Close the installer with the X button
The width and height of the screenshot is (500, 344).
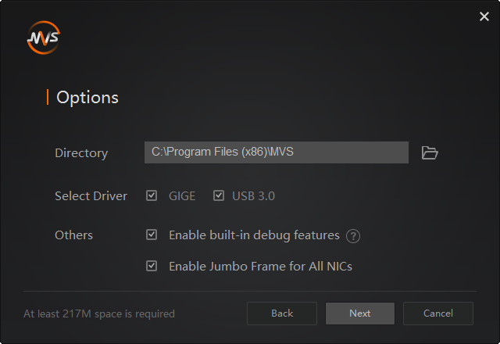pos(484,16)
